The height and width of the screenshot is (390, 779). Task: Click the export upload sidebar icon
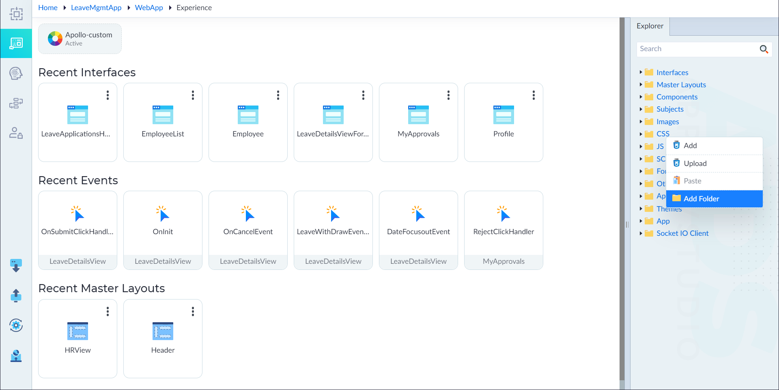(x=16, y=295)
